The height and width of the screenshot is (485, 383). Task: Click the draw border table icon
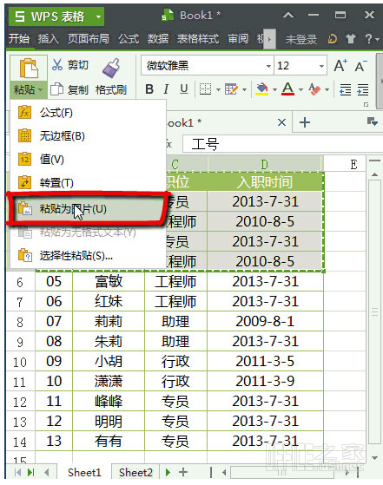(x=231, y=89)
